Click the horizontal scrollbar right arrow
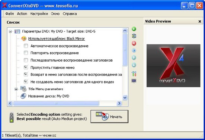Image resolution: width=205 pixels, height=140 pixels. pyautogui.click(x=119, y=103)
